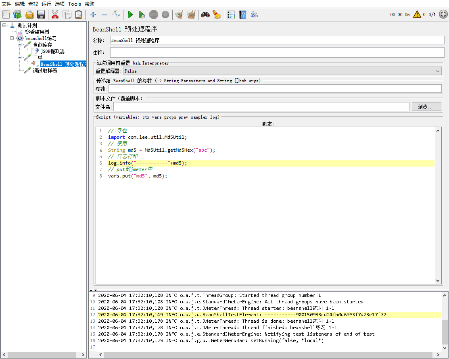
Task: Click the log panel scroll-up arrow
Action: coord(445,295)
